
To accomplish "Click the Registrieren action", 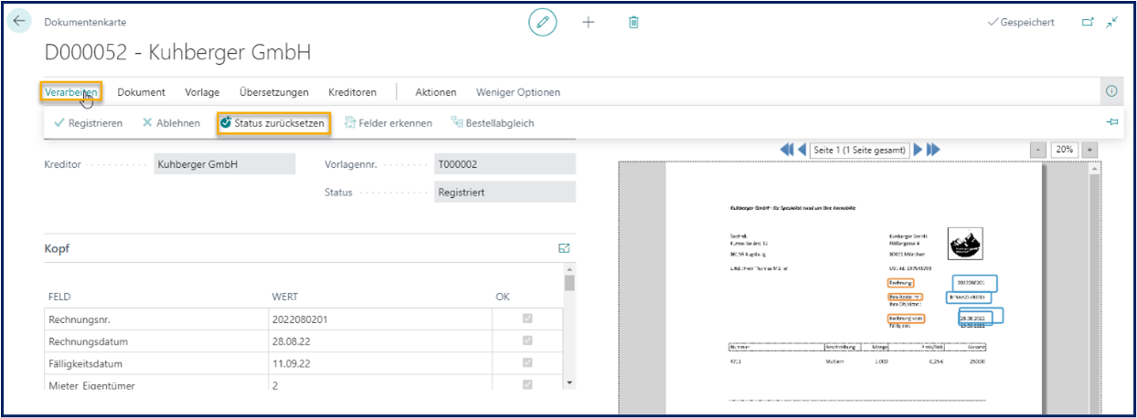I will [88, 123].
